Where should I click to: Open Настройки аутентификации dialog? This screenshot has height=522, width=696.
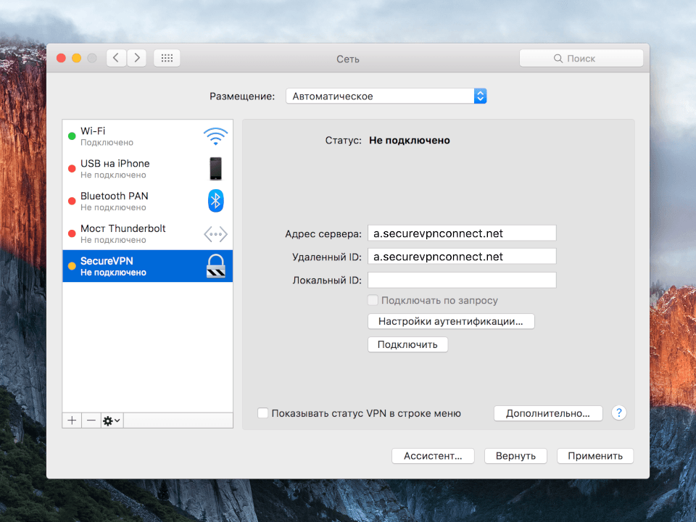pyautogui.click(x=451, y=321)
